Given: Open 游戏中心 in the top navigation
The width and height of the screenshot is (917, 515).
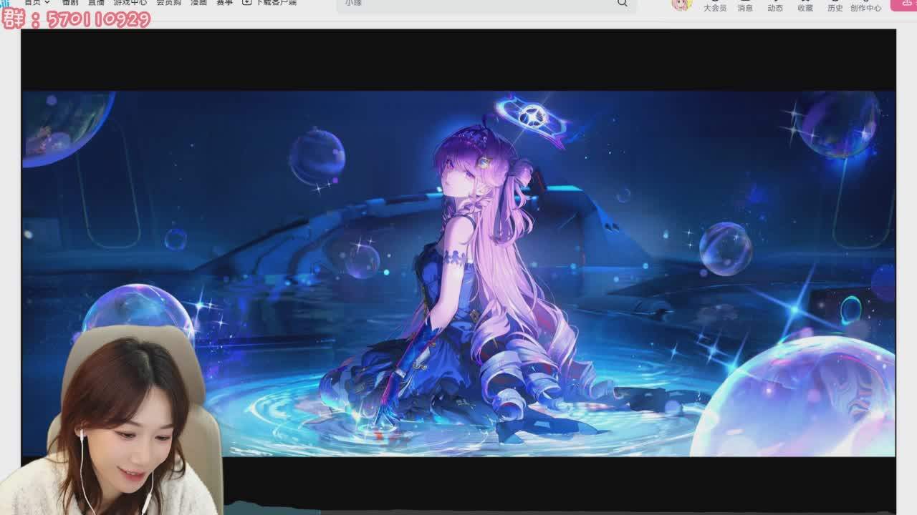Looking at the screenshot, I should pos(130,3).
